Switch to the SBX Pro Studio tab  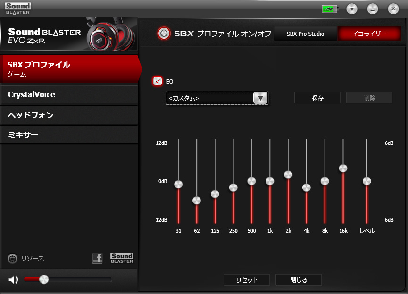click(305, 34)
